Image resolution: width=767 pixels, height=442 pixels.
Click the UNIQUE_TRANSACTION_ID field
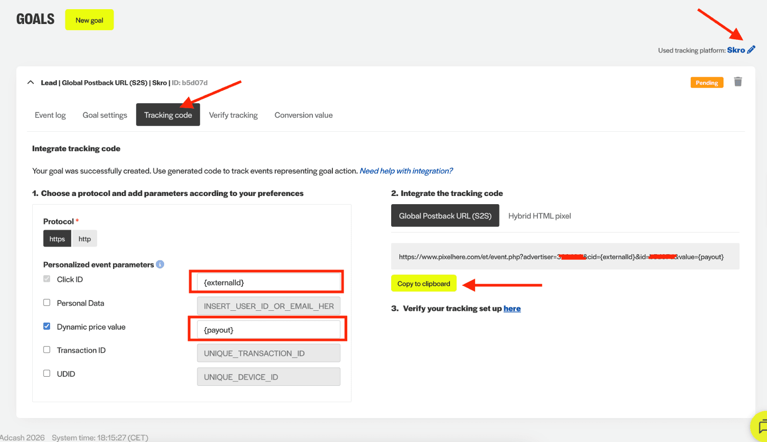pos(268,353)
